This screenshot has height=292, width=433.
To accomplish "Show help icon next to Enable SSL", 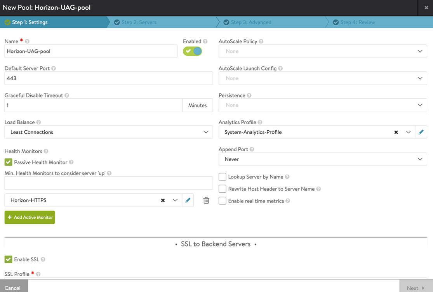I will [x=43, y=259].
